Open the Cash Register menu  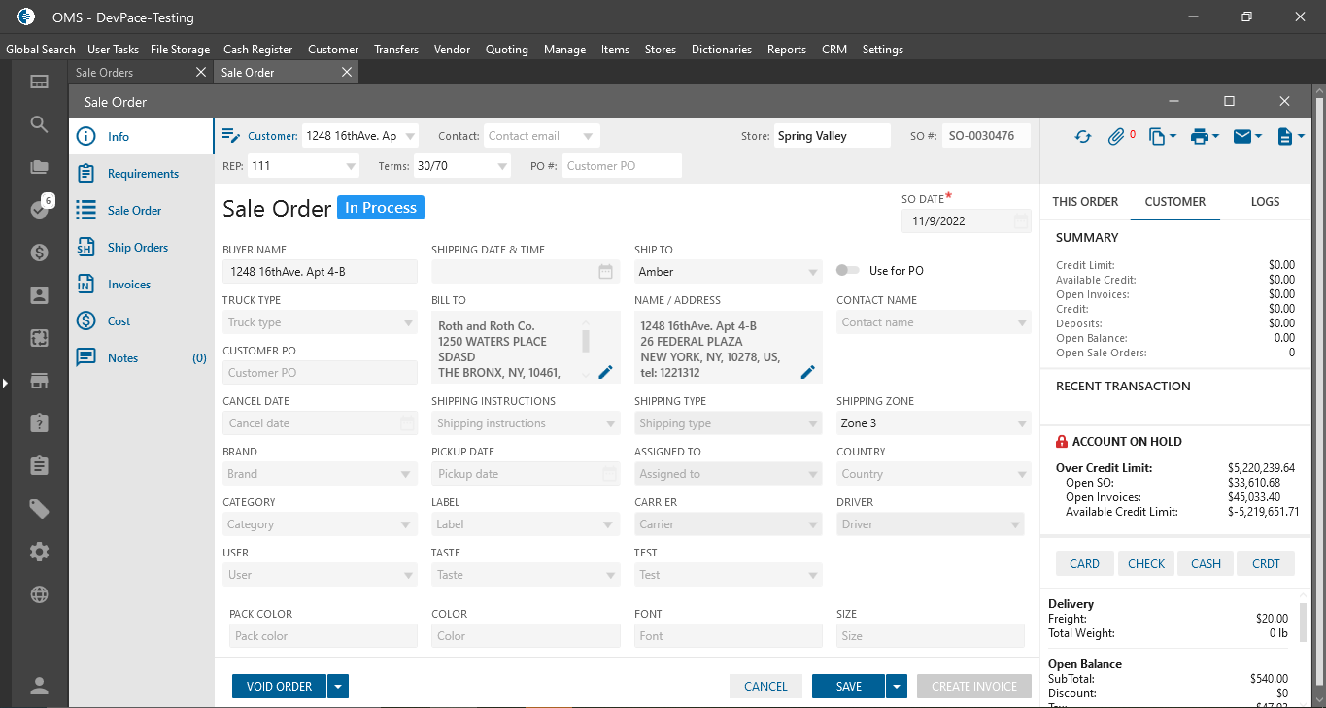[x=257, y=50]
